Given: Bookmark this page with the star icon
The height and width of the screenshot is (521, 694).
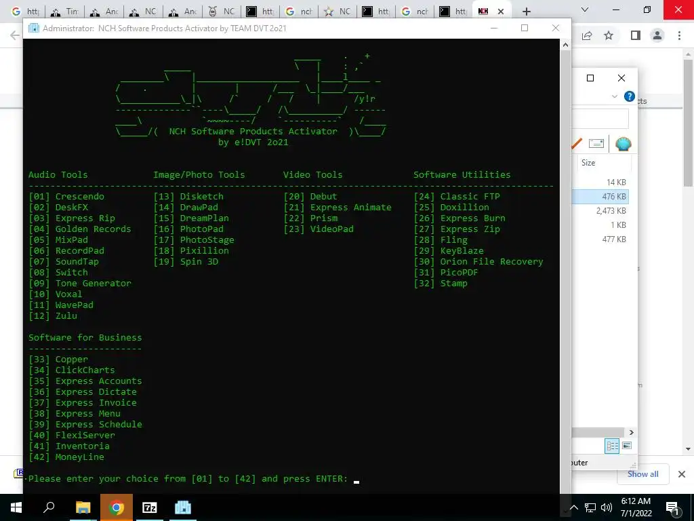Looking at the screenshot, I should click(x=609, y=35).
